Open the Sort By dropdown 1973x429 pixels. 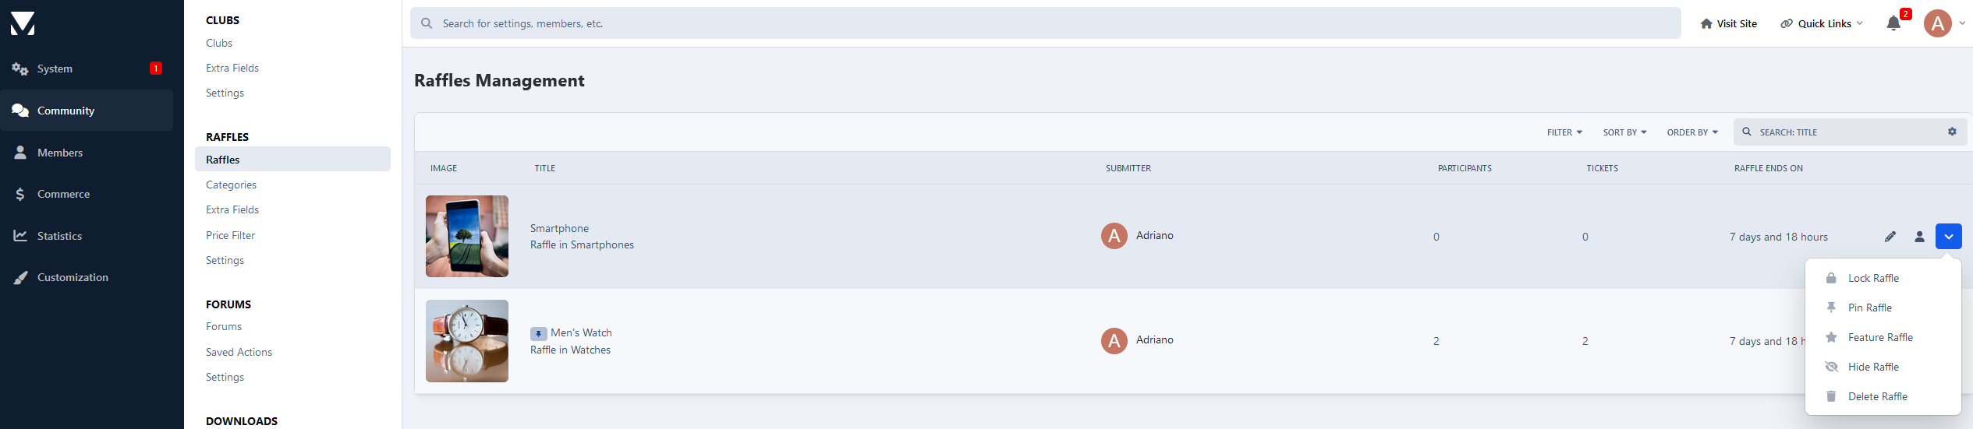(1624, 132)
